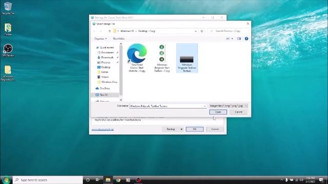Click navigation pane scroll up arrow
Image resolution: width=328 pixels, height=184 pixels.
121,44
